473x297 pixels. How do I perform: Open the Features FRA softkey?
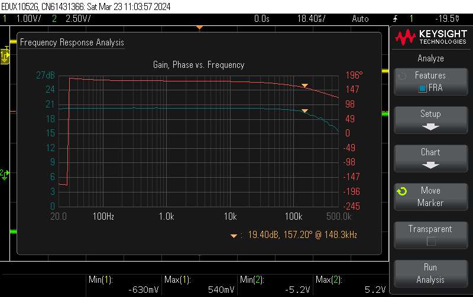(431, 82)
